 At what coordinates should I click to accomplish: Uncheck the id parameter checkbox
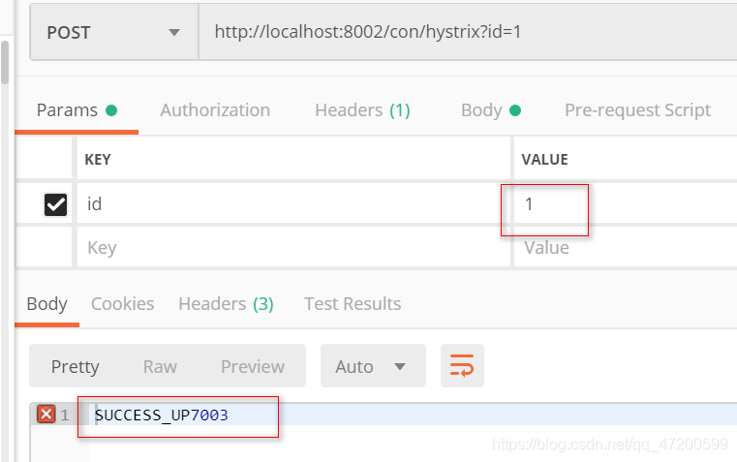[55, 204]
